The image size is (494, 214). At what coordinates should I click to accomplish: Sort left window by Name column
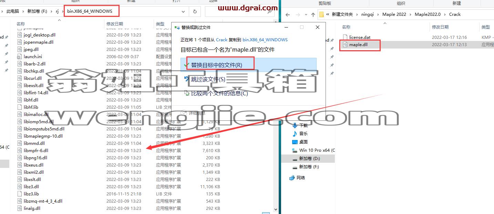[x=21, y=24]
